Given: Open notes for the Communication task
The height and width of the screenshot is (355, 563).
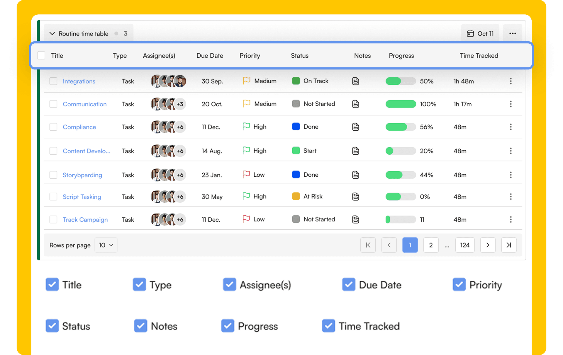Looking at the screenshot, I should point(356,104).
